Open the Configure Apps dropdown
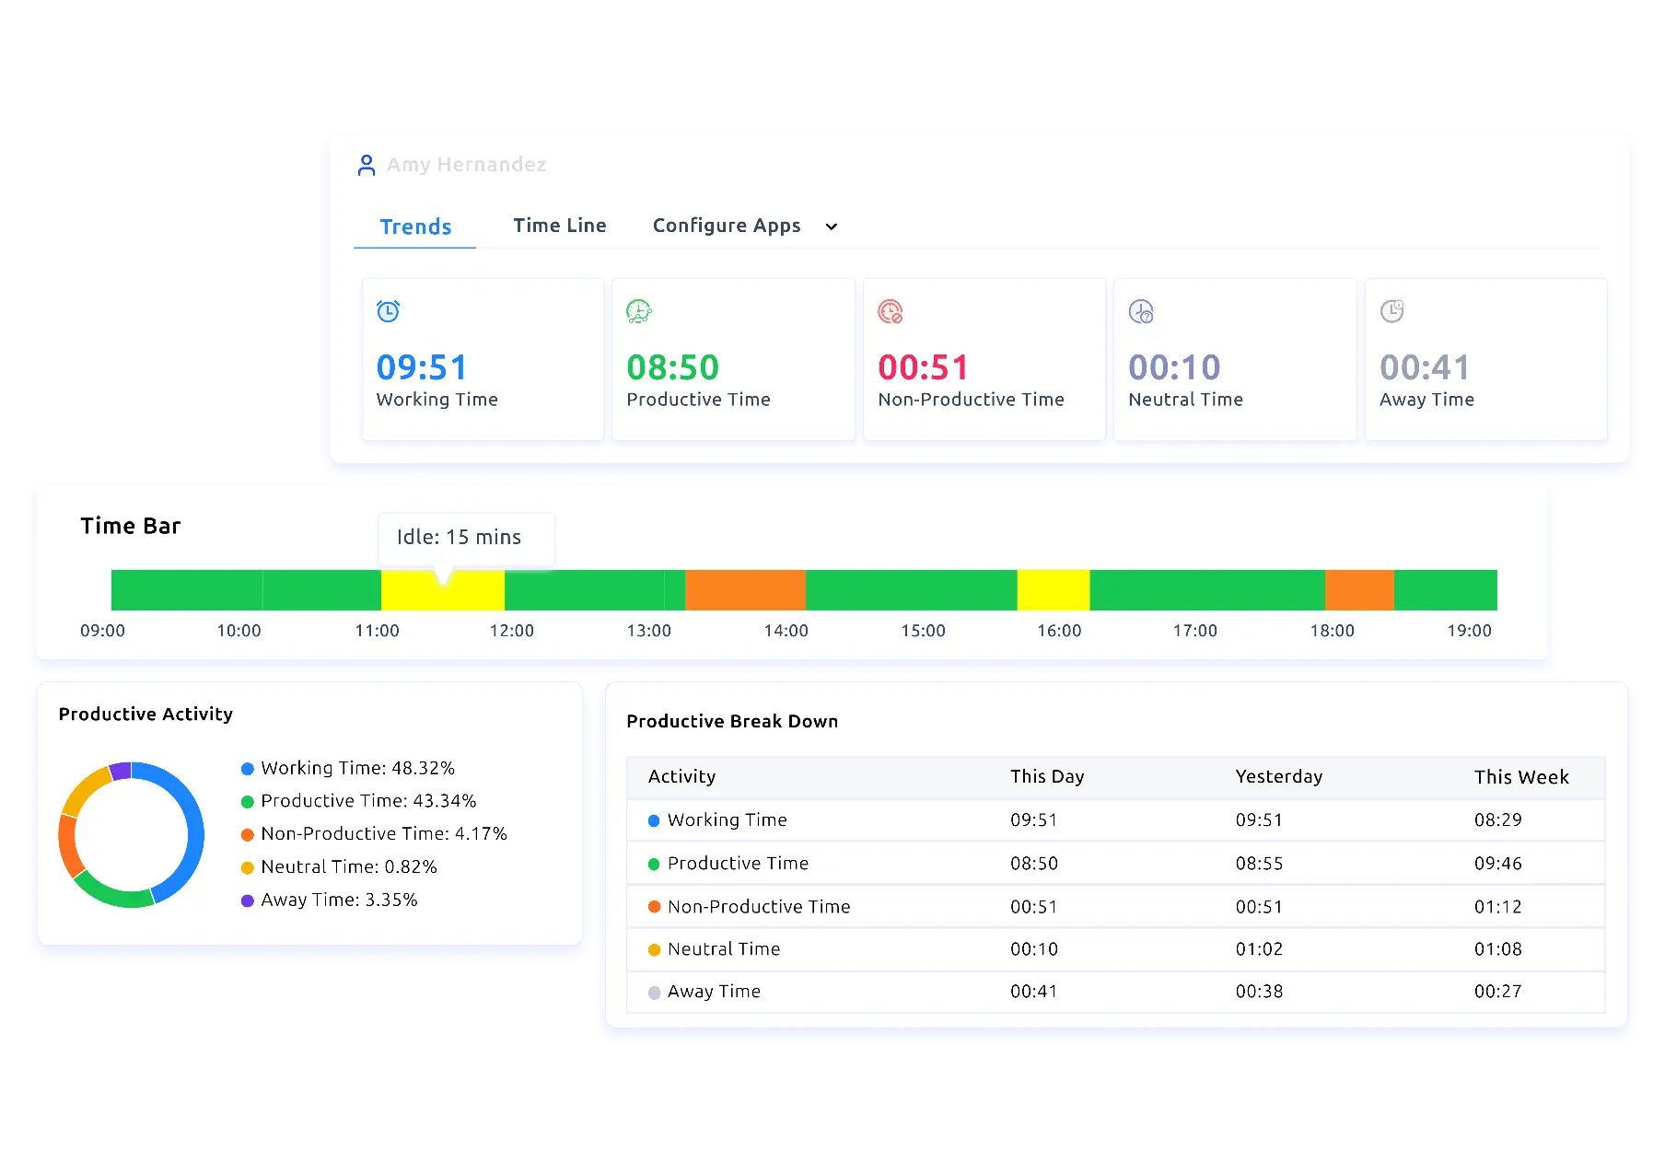This screenshot has height=1162, width=1665. point(744,226)
